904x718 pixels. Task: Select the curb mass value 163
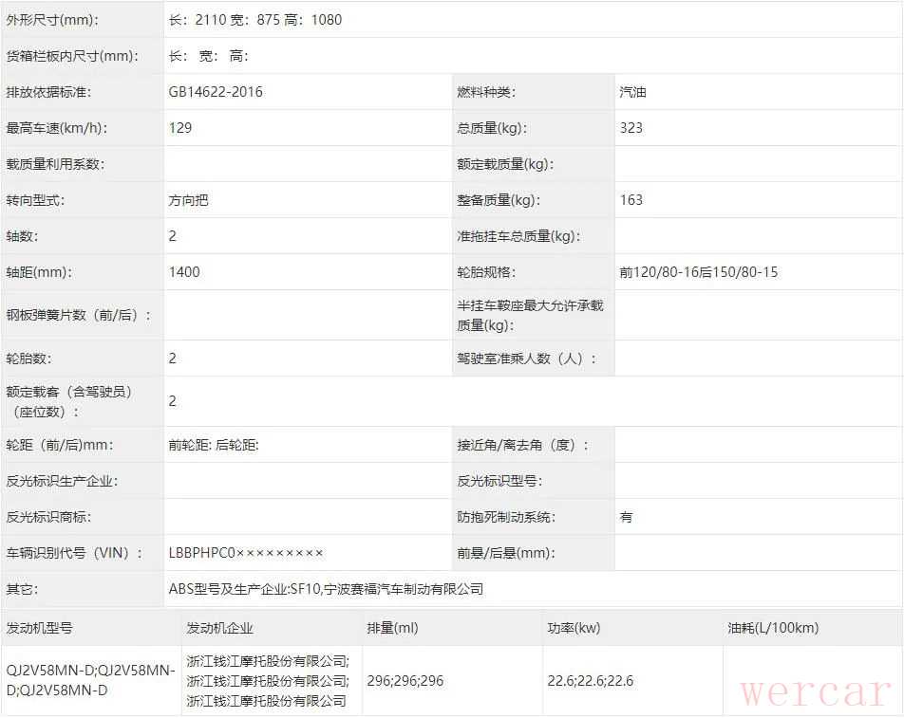click(x=631, y=200)
